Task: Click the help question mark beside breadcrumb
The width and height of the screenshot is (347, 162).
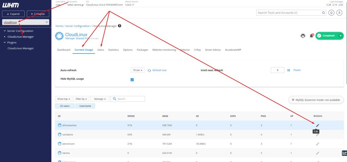Action: point(120,26)
